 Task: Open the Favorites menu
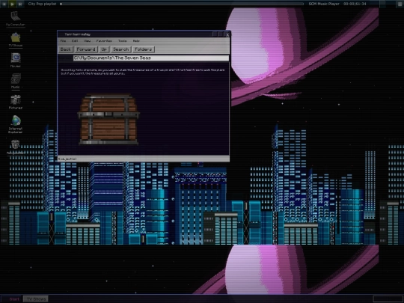[104, 40]
